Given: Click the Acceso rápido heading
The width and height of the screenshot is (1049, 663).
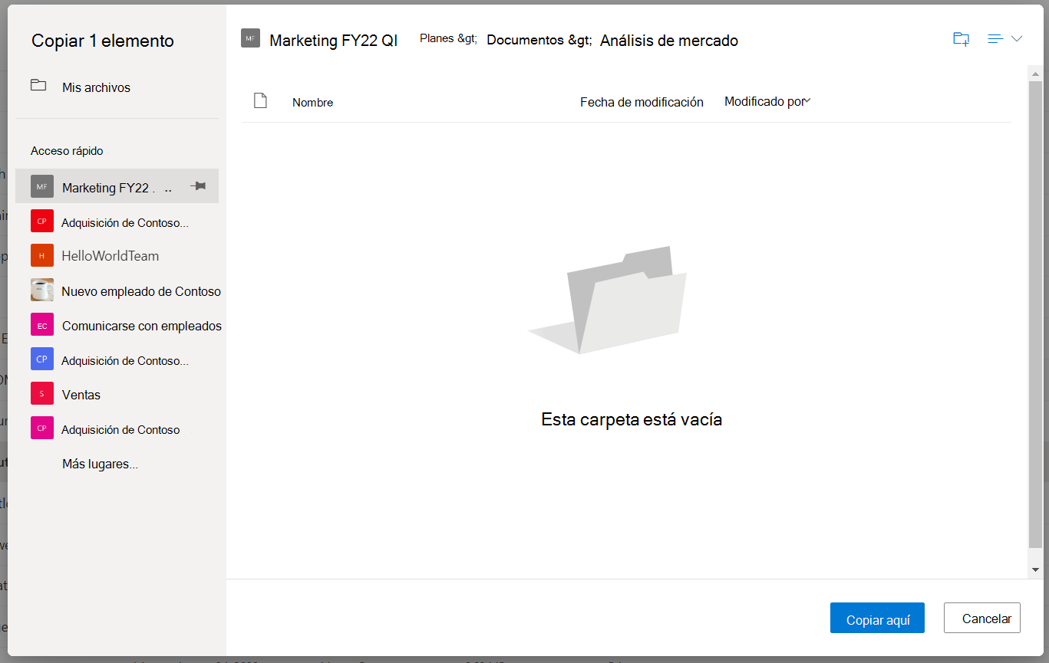Looking at the screenshot, I should (x=67, y=151).
